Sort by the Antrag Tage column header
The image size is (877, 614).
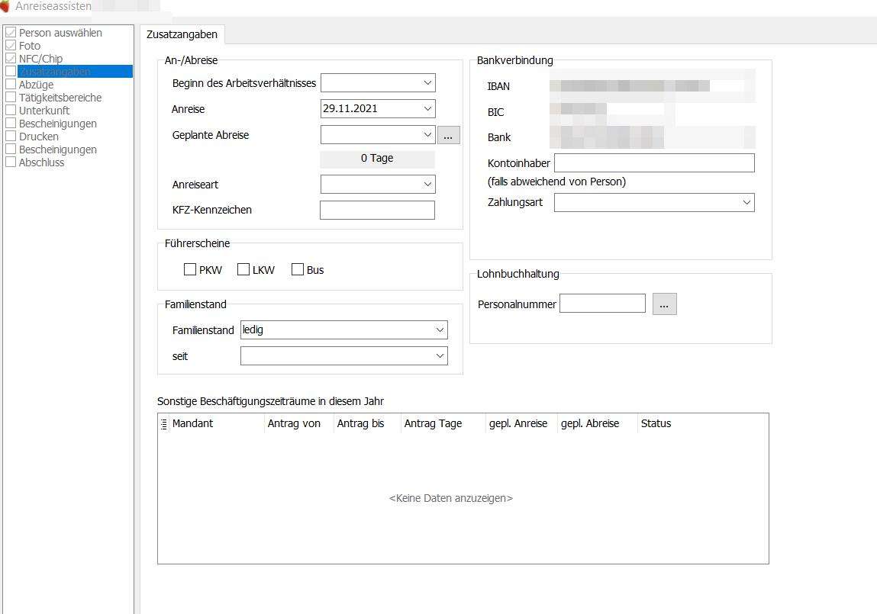(443, 423)
